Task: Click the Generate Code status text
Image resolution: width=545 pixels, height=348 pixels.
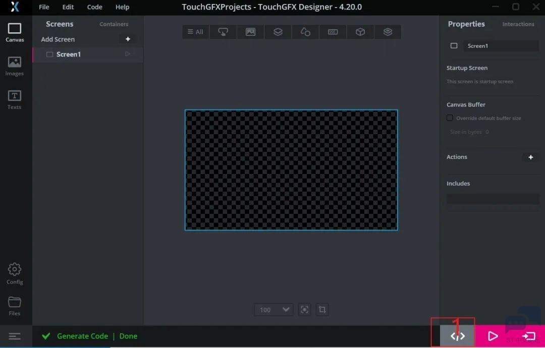Action: point(82,336)
